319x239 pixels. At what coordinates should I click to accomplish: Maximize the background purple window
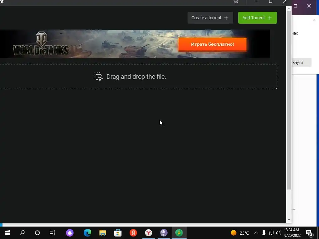(x=295, y=6)
